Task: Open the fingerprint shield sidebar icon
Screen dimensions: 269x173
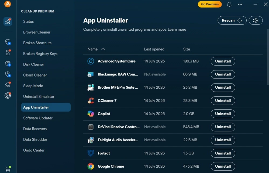Action: click(8, 96)
